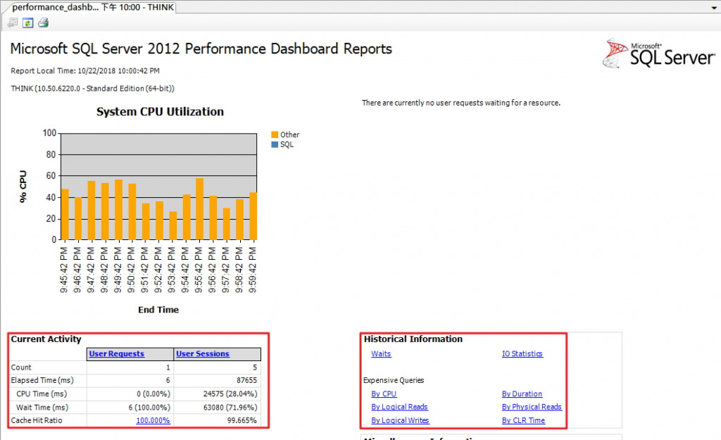
Task: Click the Cache Hit Ratio row label
Action: (x=37, y=420)
